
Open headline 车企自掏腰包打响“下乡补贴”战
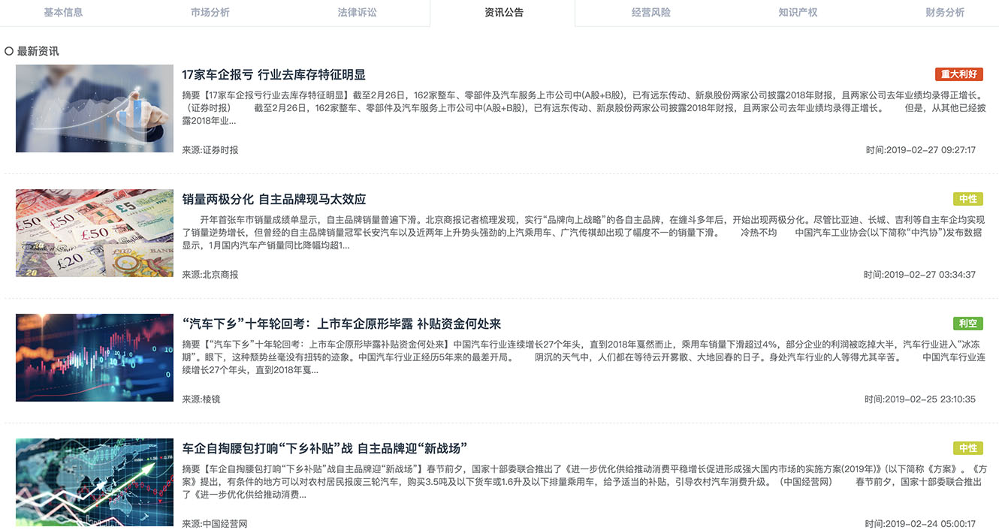[324, 448]
